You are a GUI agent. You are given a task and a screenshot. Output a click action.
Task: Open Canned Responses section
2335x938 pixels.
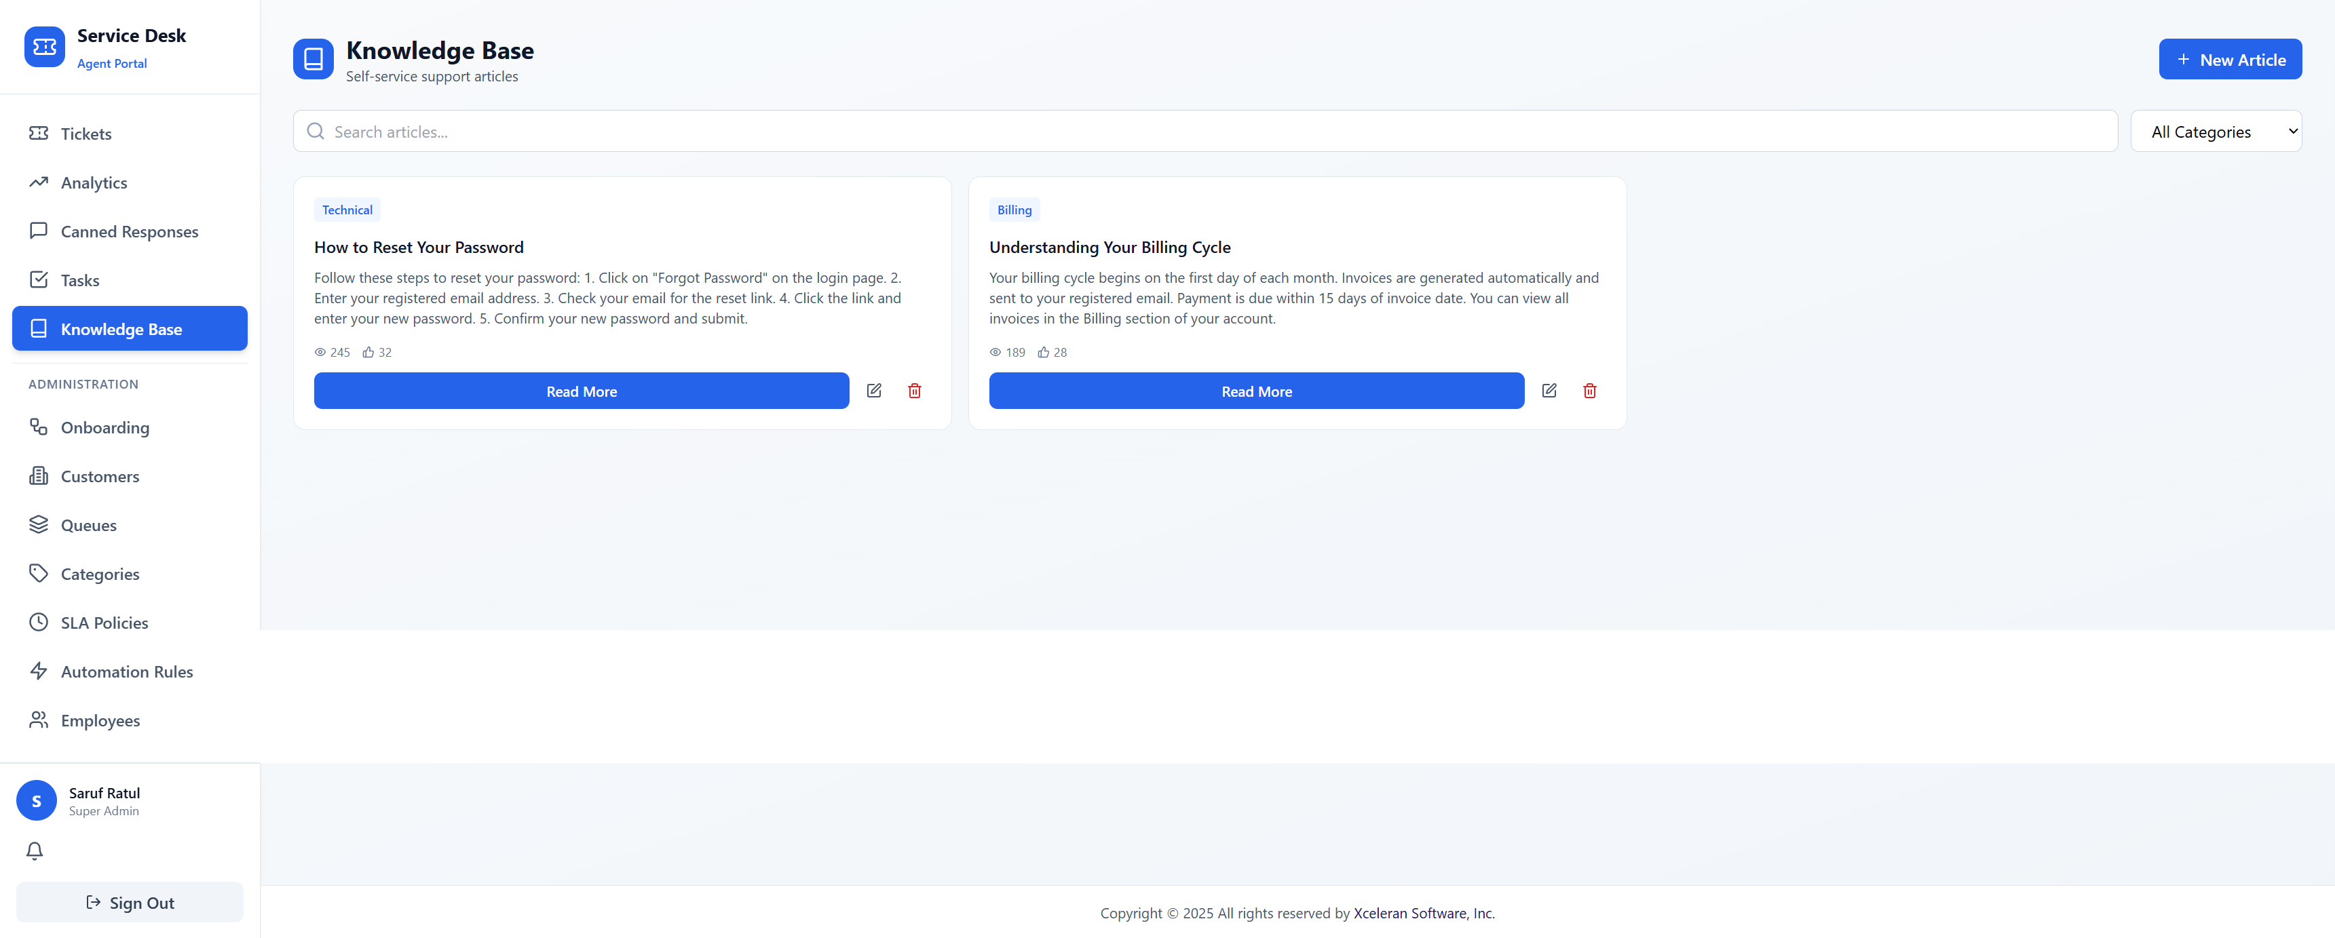[129, 231]
